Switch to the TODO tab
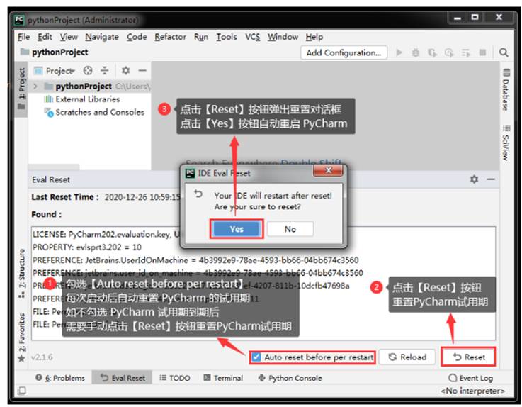 [175, 378]
